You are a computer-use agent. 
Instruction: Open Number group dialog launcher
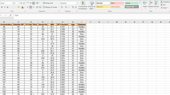(76, 11)
